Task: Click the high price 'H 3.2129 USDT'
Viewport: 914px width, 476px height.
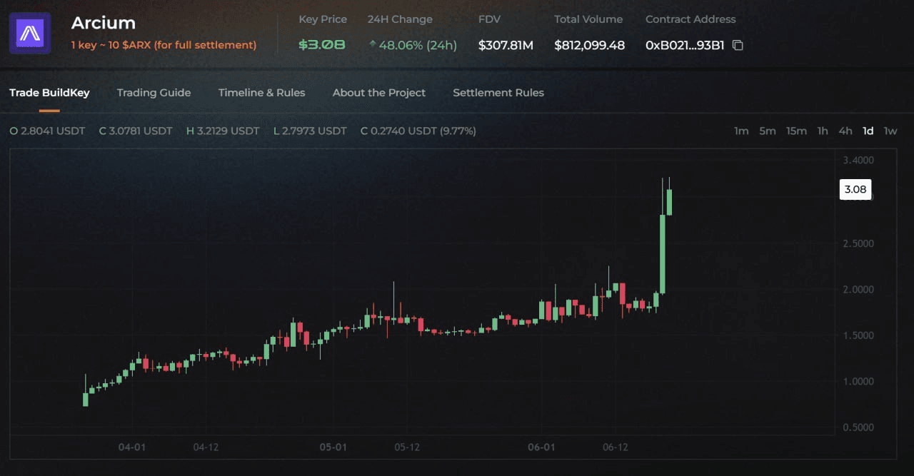Action: pyautogui.click(x=223, y=131)
